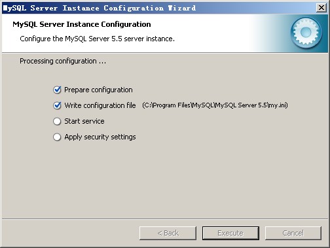330x248 pixels.
Task: Click the Prepare configuration step label
Action: [x=98, y=90]
